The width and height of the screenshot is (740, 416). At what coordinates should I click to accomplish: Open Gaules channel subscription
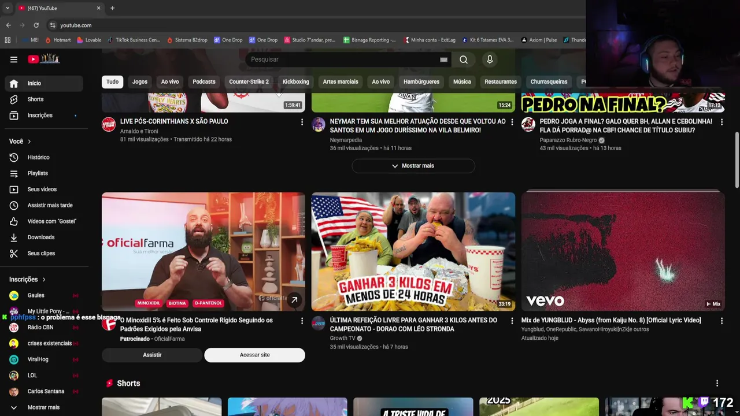(x=44, y=295)
